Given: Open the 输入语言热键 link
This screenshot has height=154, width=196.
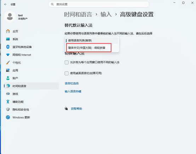Looking at the screenshot, I should 73,91.
